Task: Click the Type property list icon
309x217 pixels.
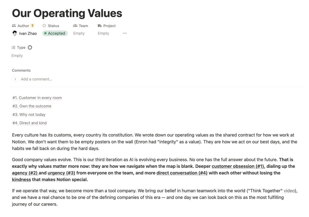Action: click(x=13, y=48)
